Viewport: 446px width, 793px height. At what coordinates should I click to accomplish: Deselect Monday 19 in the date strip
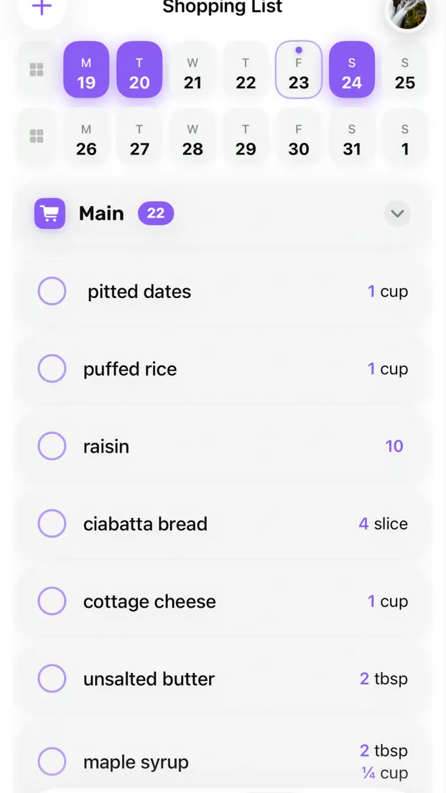coord(86,69)
